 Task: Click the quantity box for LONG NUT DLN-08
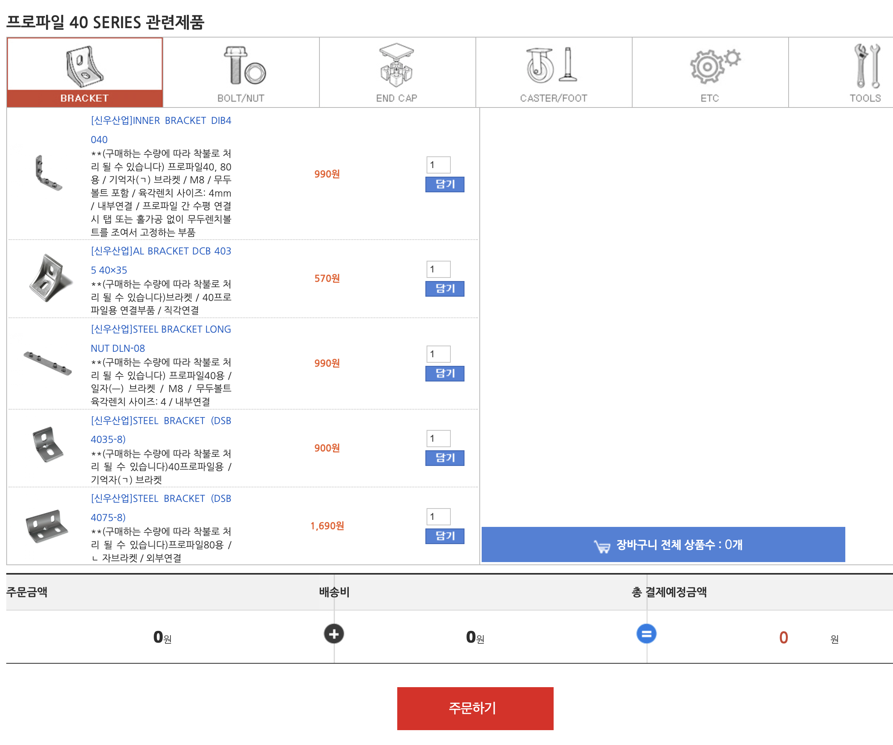click(438, 354)
